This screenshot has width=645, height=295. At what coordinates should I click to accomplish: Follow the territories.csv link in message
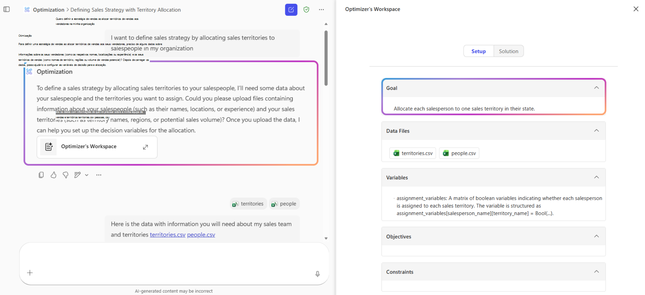click(x=168, y=235)
